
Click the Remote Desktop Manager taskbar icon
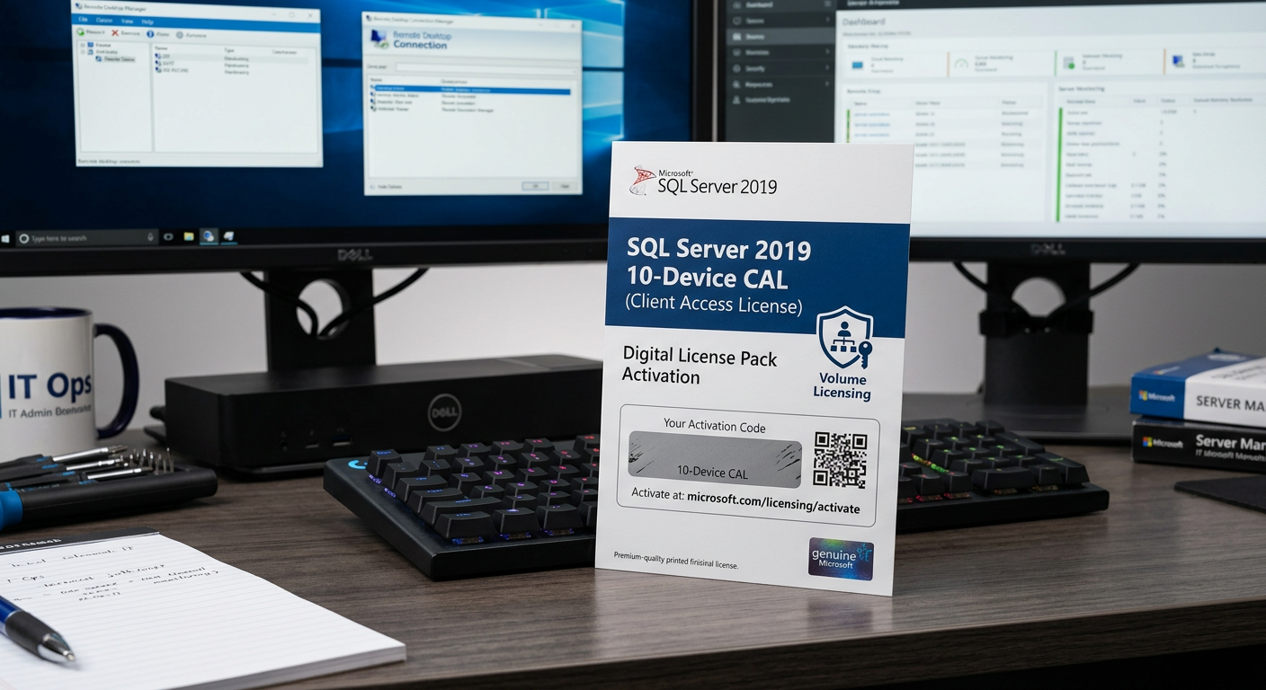209,236
